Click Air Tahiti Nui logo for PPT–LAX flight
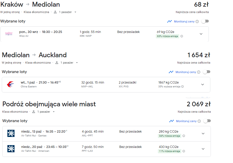233x163 pixels. pyautogui.click(x=11, y=149)
